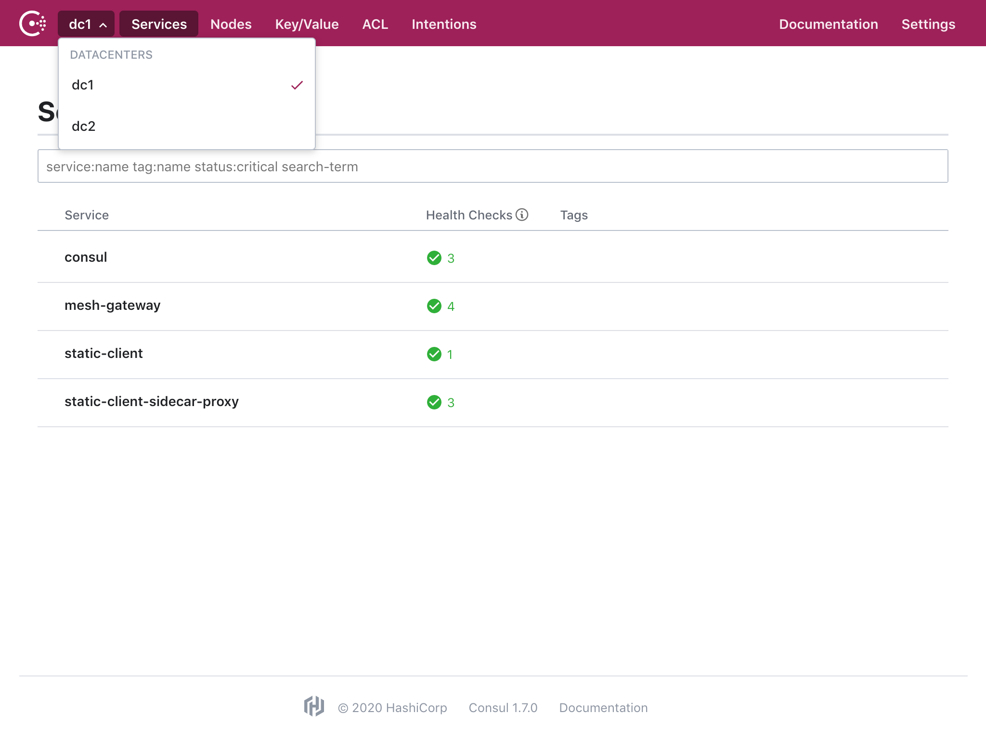Open Documentation link in header
Viewport: 986px width, 739px height.
point(828,24)
